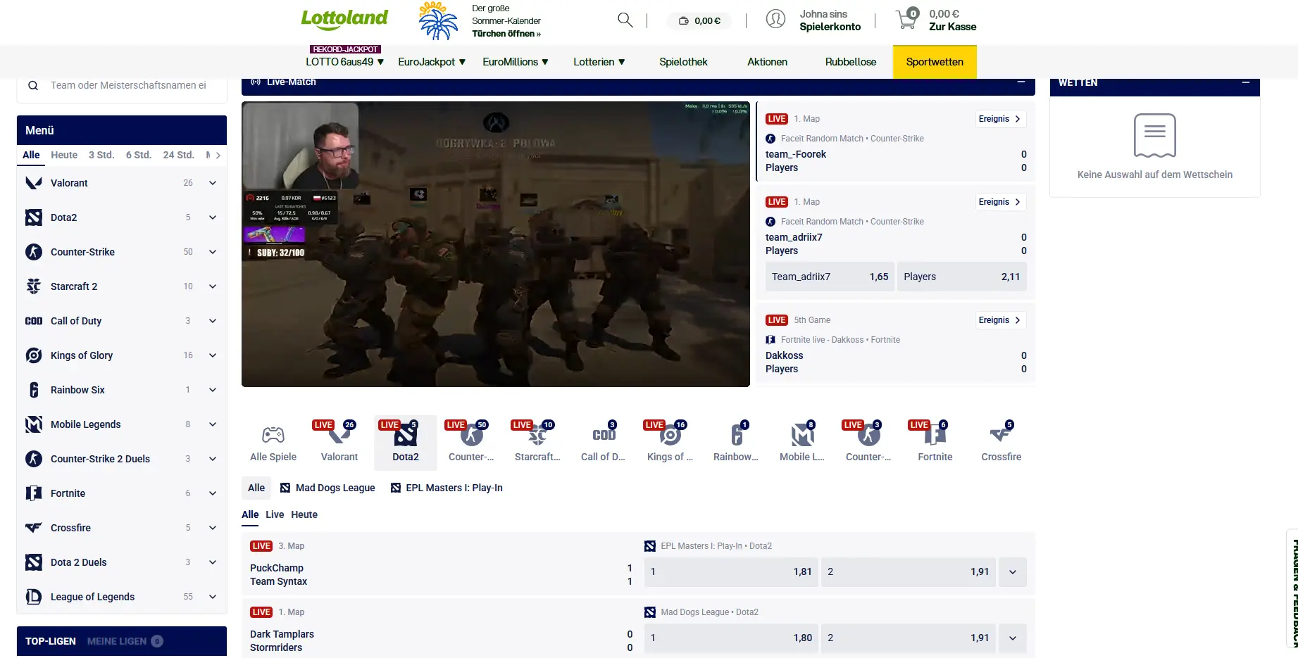
Task: Focus the team search input field
Action: (x=128, y=85)
